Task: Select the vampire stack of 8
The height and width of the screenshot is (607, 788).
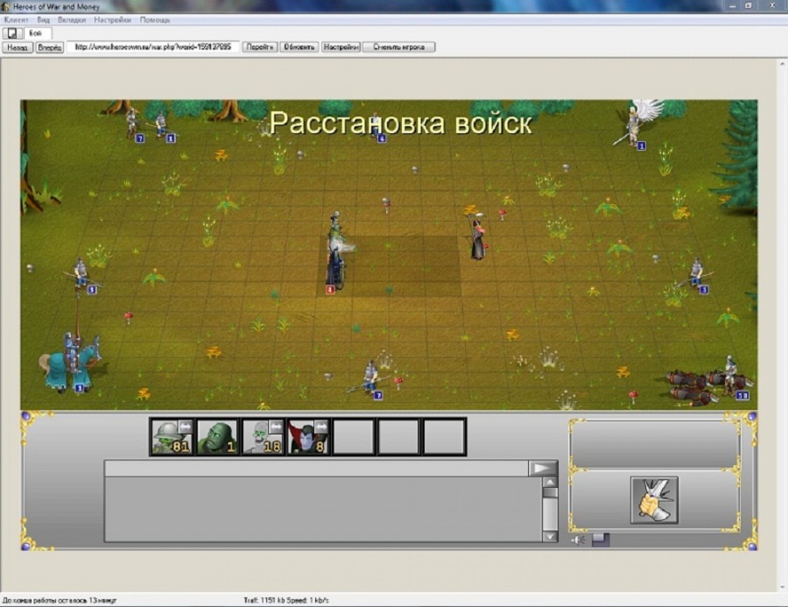Action: pyautogui.click(x=307, y=436)
